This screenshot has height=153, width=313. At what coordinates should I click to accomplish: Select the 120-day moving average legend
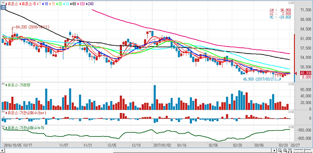coord(81,4)
